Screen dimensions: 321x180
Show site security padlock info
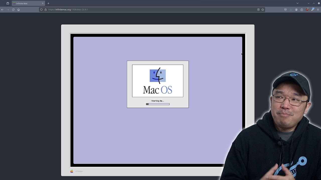(x=46, y=9)
